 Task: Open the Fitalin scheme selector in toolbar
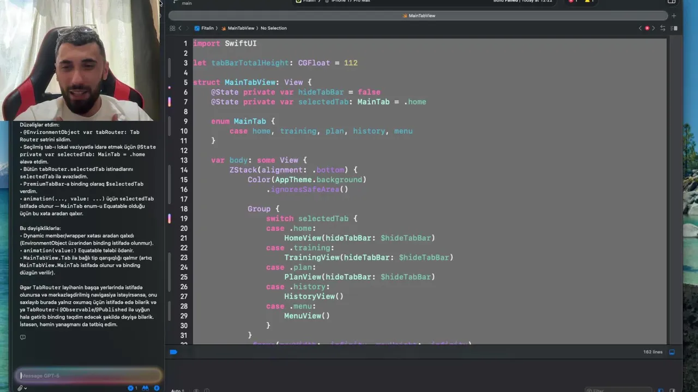click(306, 1)
